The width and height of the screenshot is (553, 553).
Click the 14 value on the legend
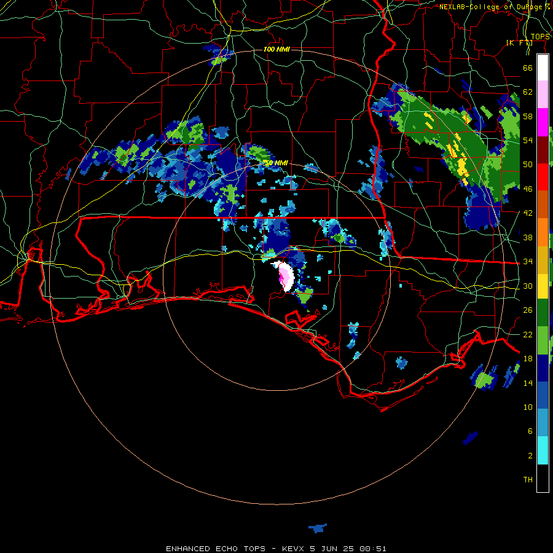(528, 383)
